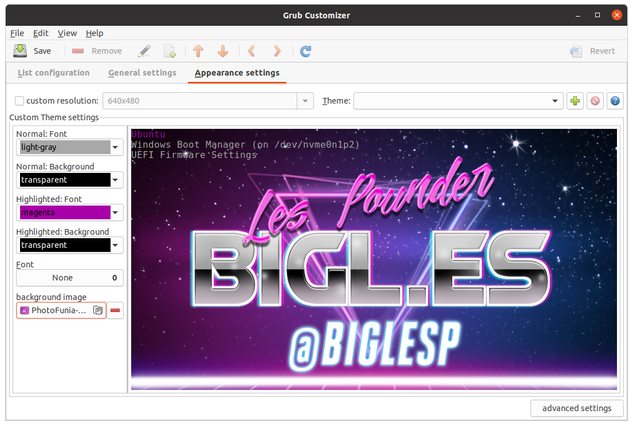633x426 pixels.
Task: Click the Font chooser button showing None
Action: tap(69, 278)
